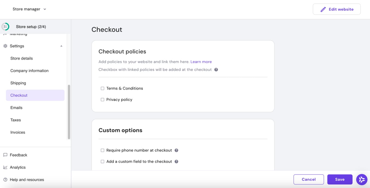The image size is (370, 188).
Task: Save the checkout settings
Action: (x=340, y=179)
